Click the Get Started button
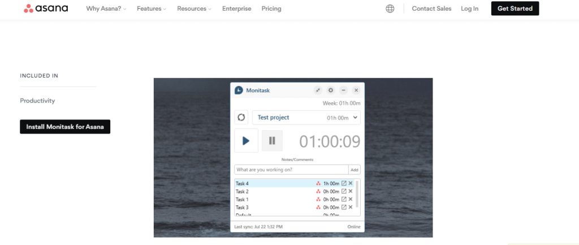Image resolution: width=579 pixels, height=245 pixels. (x=515, y=8)
